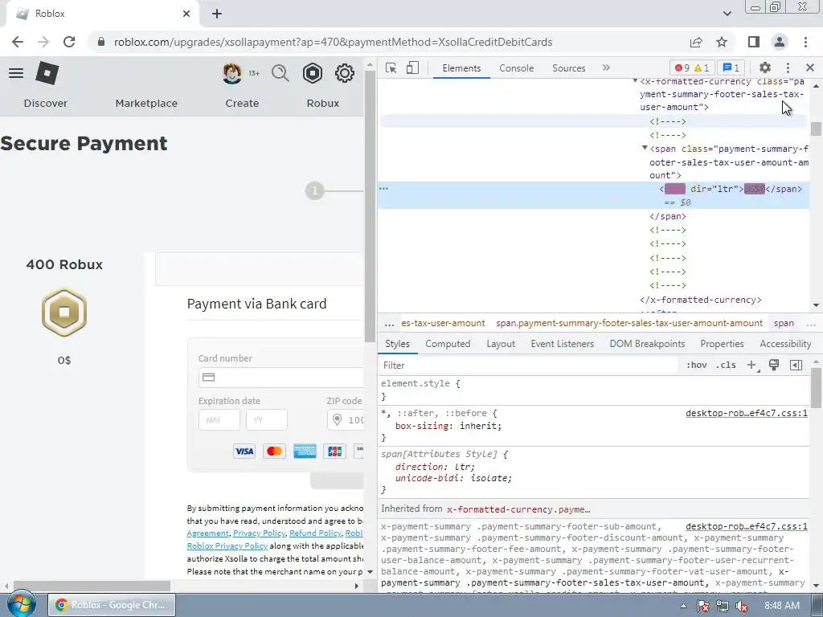Open Chrome three-dot menu
This screenshot has height=617, width=823.
(x=805, y=42)
